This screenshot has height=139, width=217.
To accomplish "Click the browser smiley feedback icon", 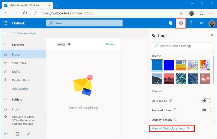I will click(202, 13).
